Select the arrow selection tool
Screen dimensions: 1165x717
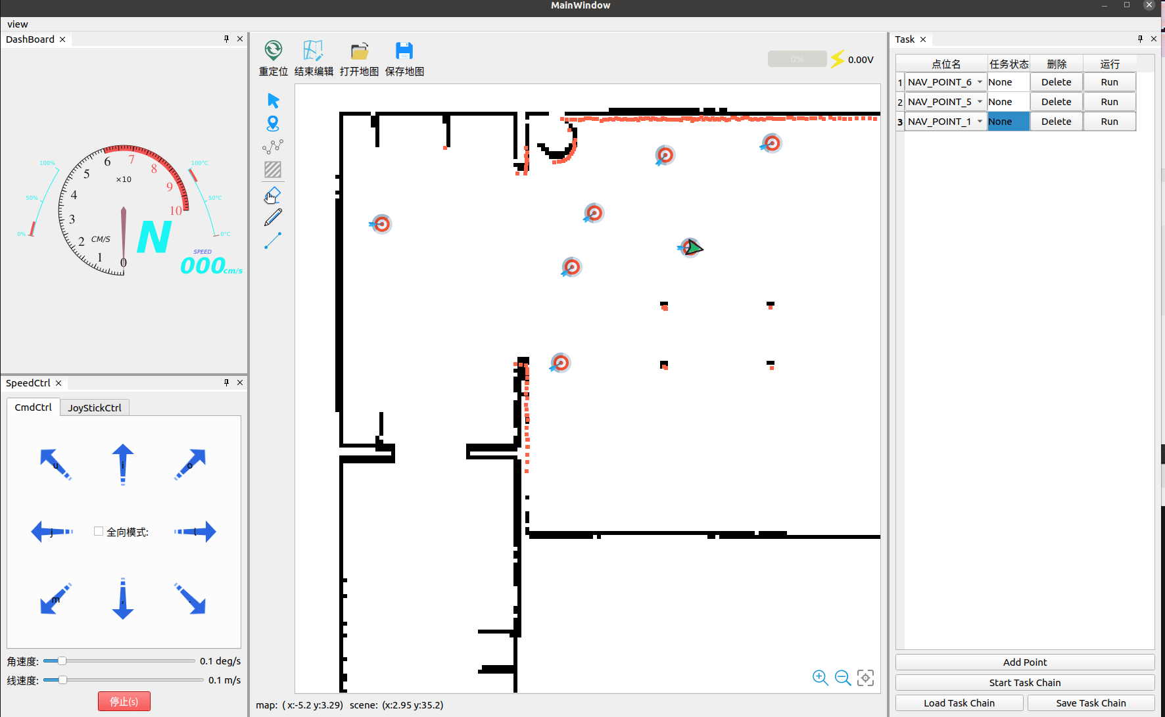click(x=273, y=100)
